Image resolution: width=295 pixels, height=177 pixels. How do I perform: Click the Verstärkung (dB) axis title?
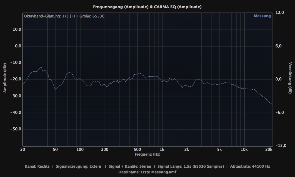tap(290, 78)
